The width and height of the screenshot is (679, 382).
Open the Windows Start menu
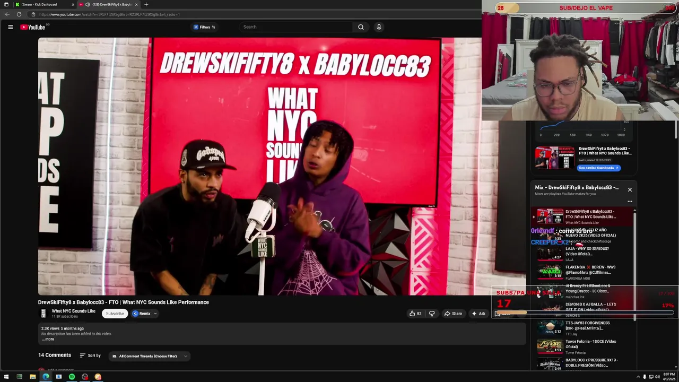click(6, 377)
